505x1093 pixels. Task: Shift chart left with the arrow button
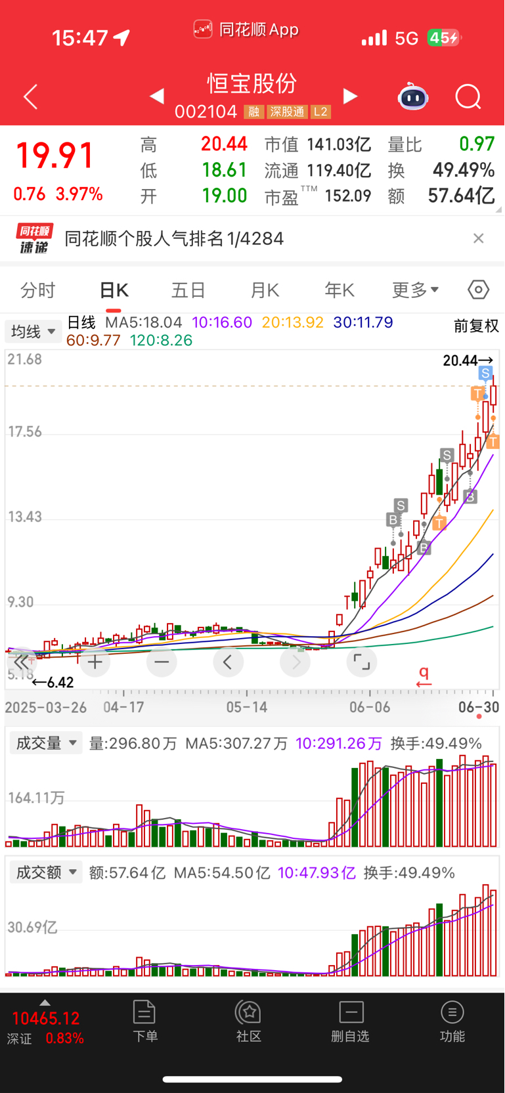pyautogui.click(x=228, y=662)
